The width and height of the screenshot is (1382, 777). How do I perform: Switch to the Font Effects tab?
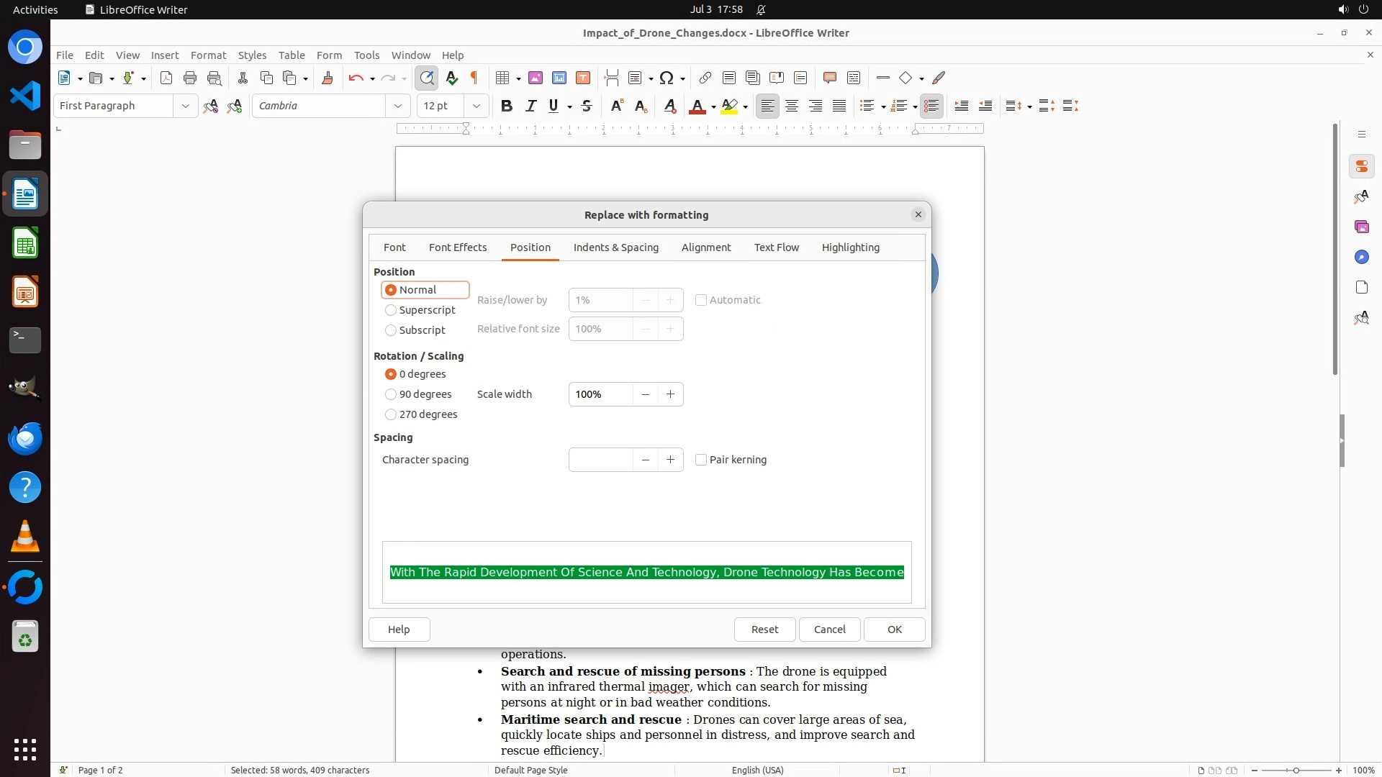click(458, 247)
